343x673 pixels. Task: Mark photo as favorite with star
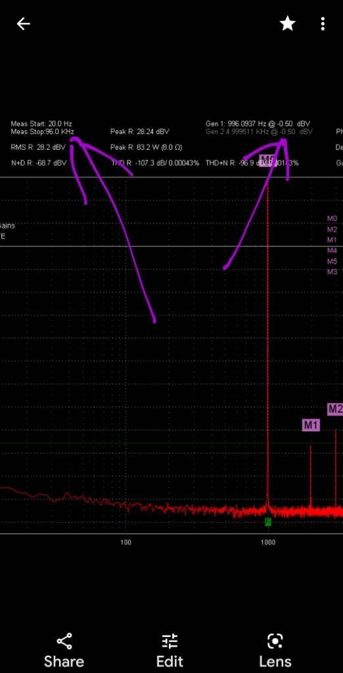[288, 24]
